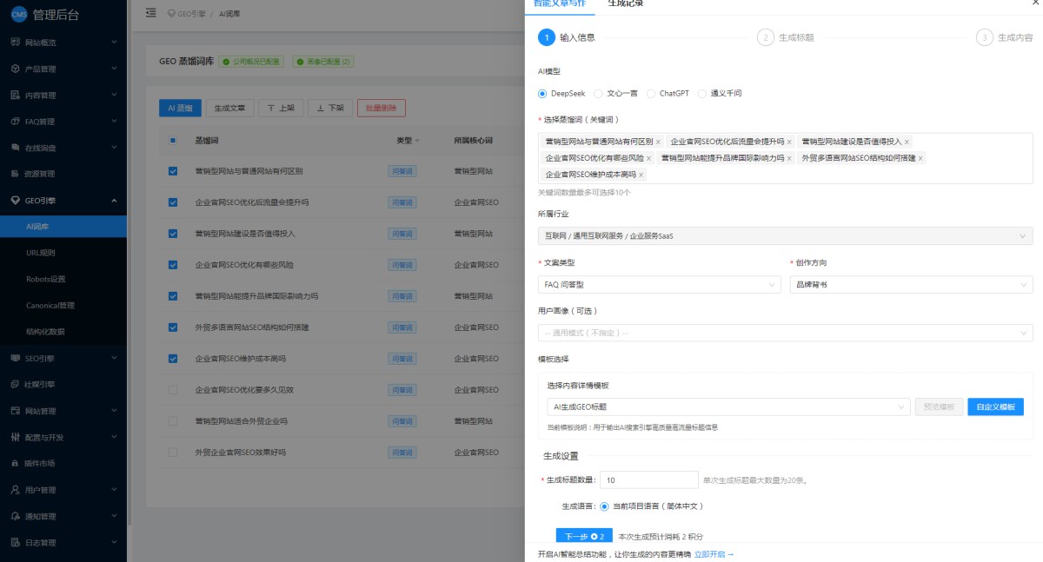Expand the 用户画像 selector
Viewport: 1043px width, 562px height.
tap(785, 333)
